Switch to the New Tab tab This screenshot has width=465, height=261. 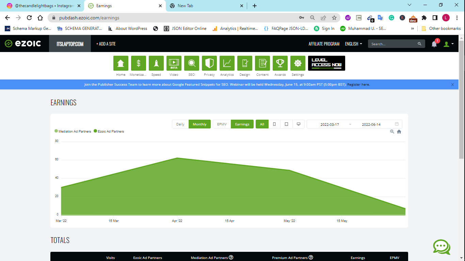point(206,6)
